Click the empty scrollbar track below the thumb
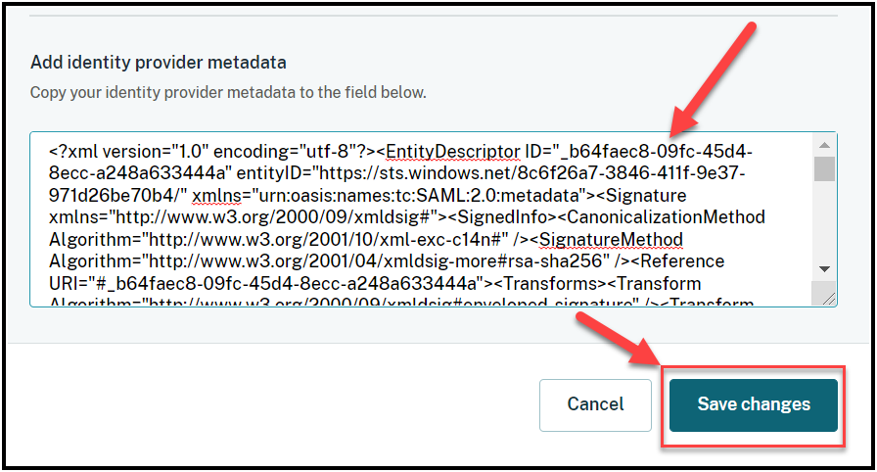This screenshot has width=877, height=472. point(824,223)
